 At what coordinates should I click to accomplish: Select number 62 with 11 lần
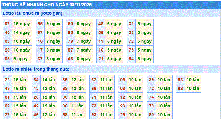(94, 80)
